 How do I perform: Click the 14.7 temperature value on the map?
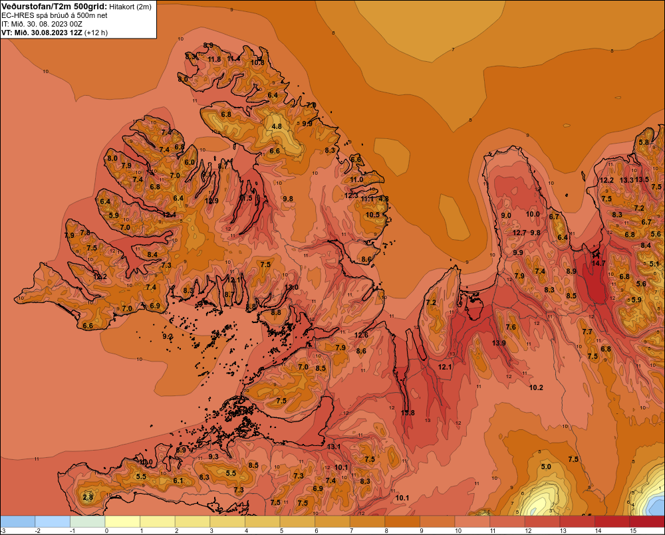click(598, 263)
